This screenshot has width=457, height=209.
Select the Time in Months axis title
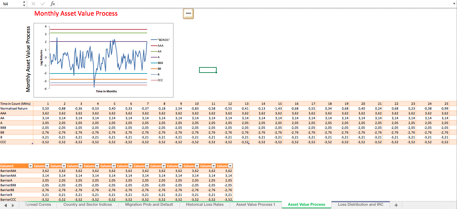click(106, 91)
